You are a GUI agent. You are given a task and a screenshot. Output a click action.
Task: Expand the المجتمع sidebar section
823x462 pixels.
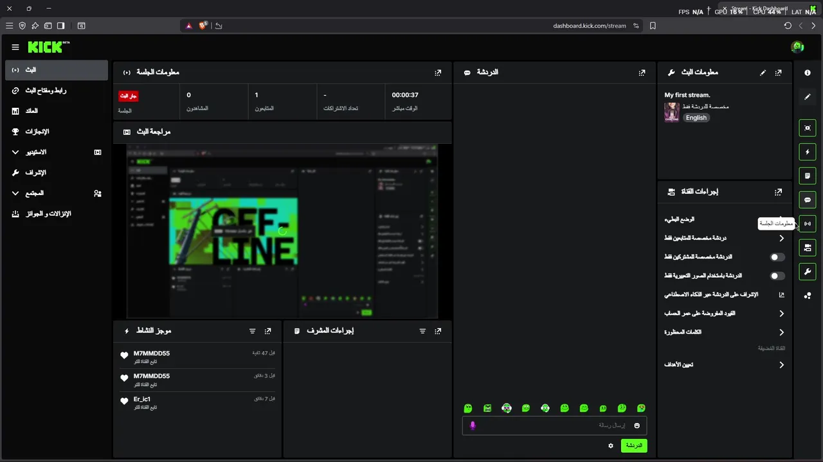point(57,193)
